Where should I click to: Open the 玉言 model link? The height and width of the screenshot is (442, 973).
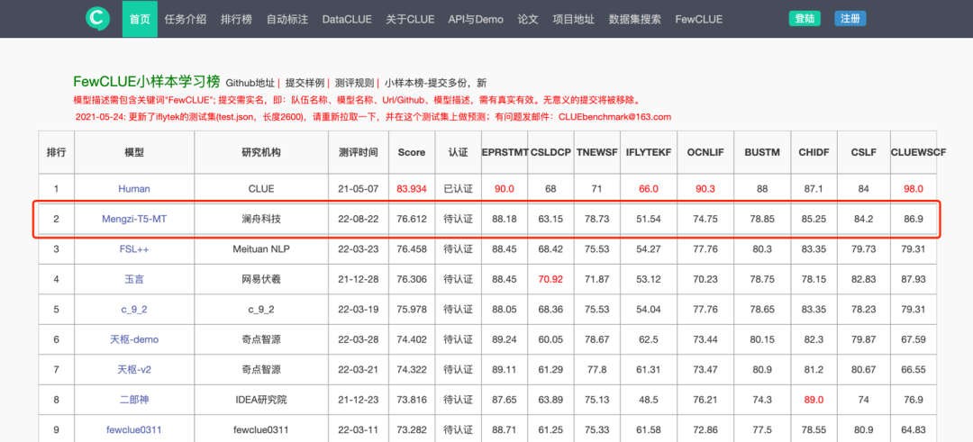tap(134, 279)
